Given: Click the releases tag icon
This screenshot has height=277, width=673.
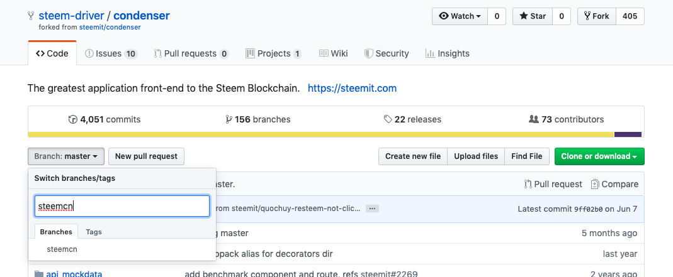Looking at the screenshot, I should click(388, 119).
